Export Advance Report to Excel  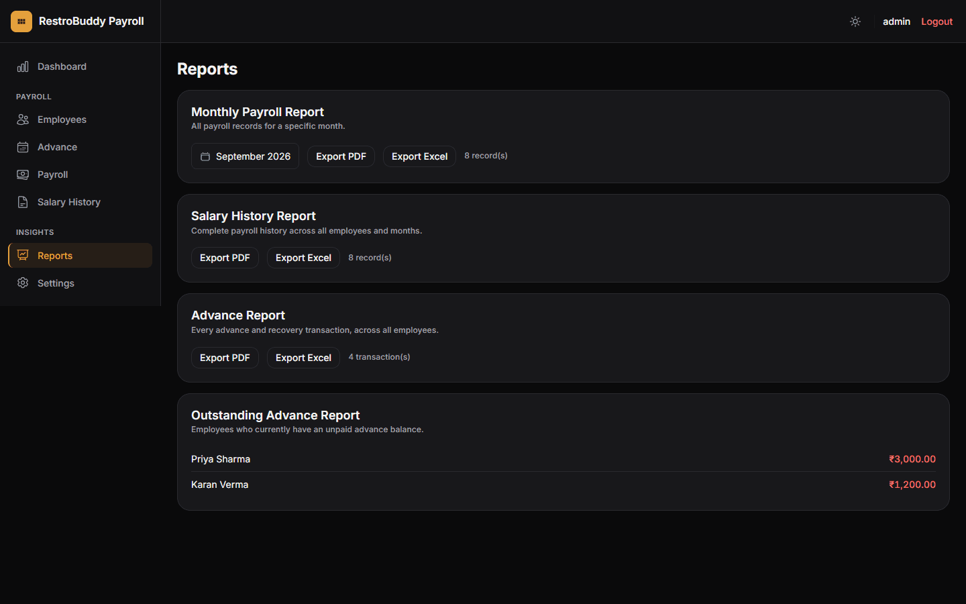point(303,358)
